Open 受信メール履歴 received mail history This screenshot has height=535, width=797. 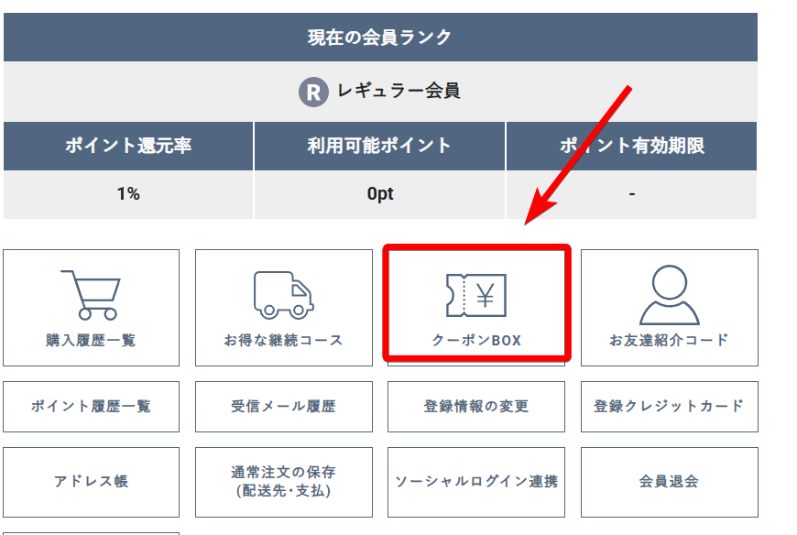coord(283,407)
